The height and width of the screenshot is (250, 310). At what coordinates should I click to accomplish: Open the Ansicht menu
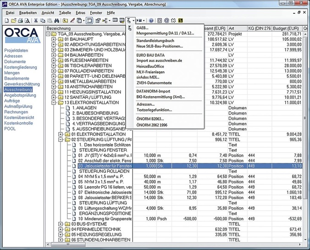(x=48, y=13)
